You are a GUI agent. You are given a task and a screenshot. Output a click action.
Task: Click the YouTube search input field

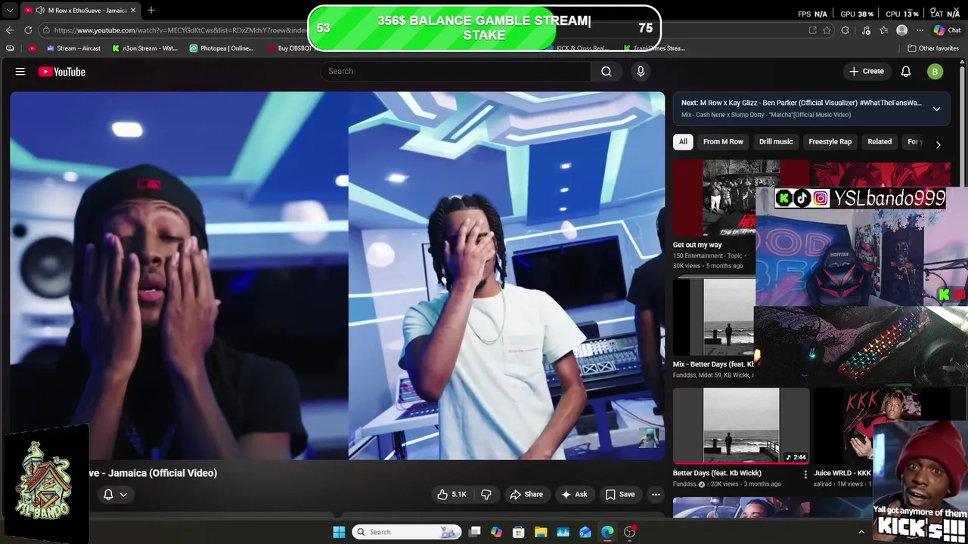point(455,71)
